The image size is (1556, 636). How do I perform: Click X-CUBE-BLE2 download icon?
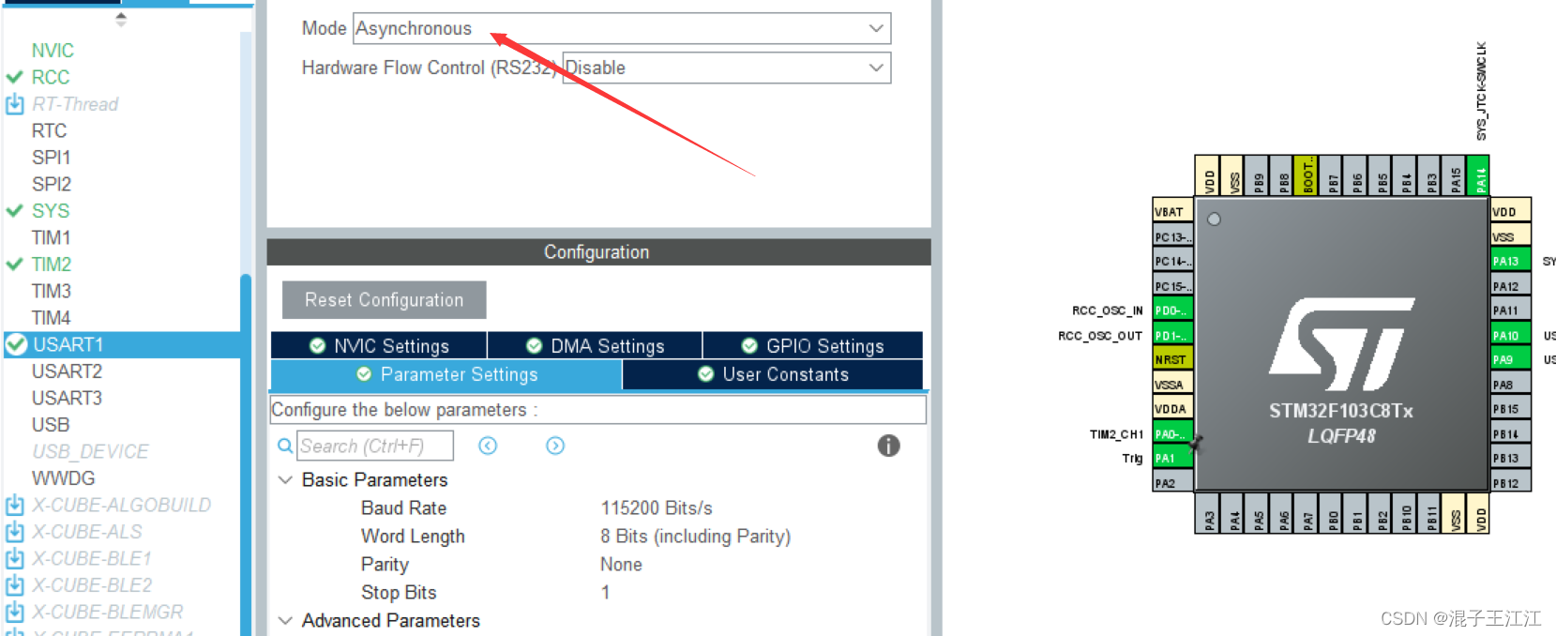coord(15,585)
